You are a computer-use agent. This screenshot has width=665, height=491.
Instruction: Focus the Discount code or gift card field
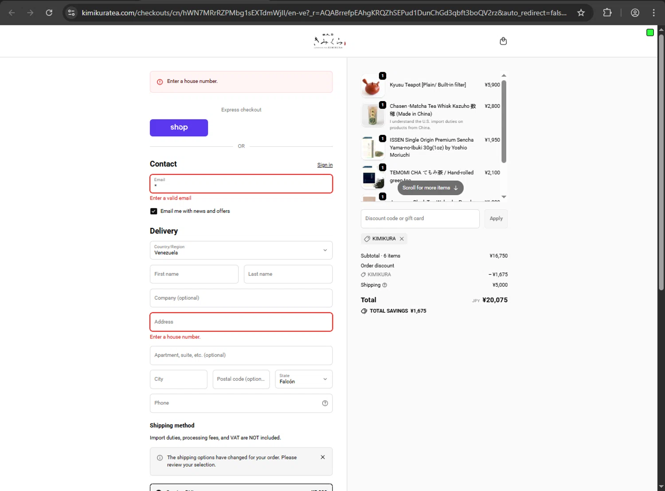[420, 219]
